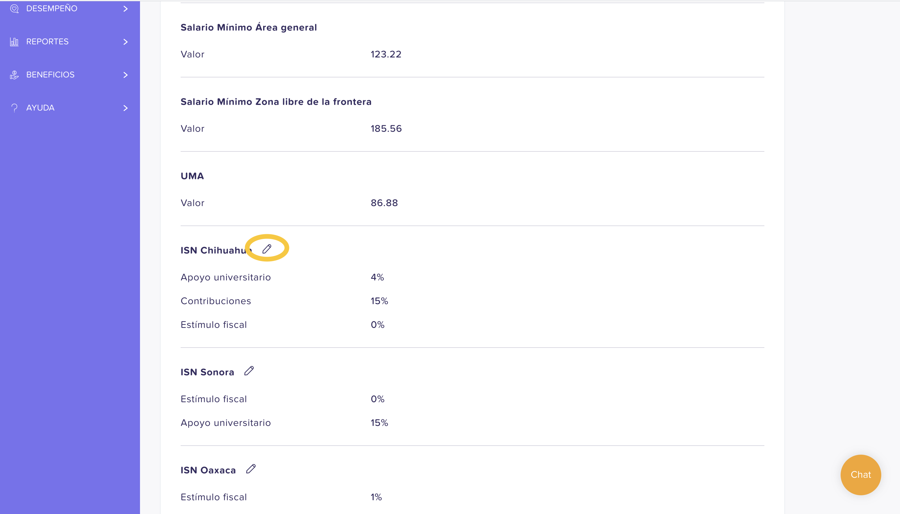The width and height of the screenshot is (900, 514).
Task: Open the orange Chat button
Action: [861, 475]
